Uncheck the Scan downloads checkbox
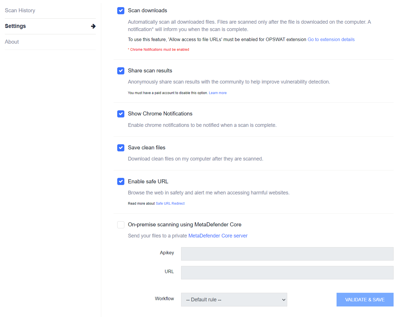The width and height of the screenshot is (407, 317). [121, 11]
